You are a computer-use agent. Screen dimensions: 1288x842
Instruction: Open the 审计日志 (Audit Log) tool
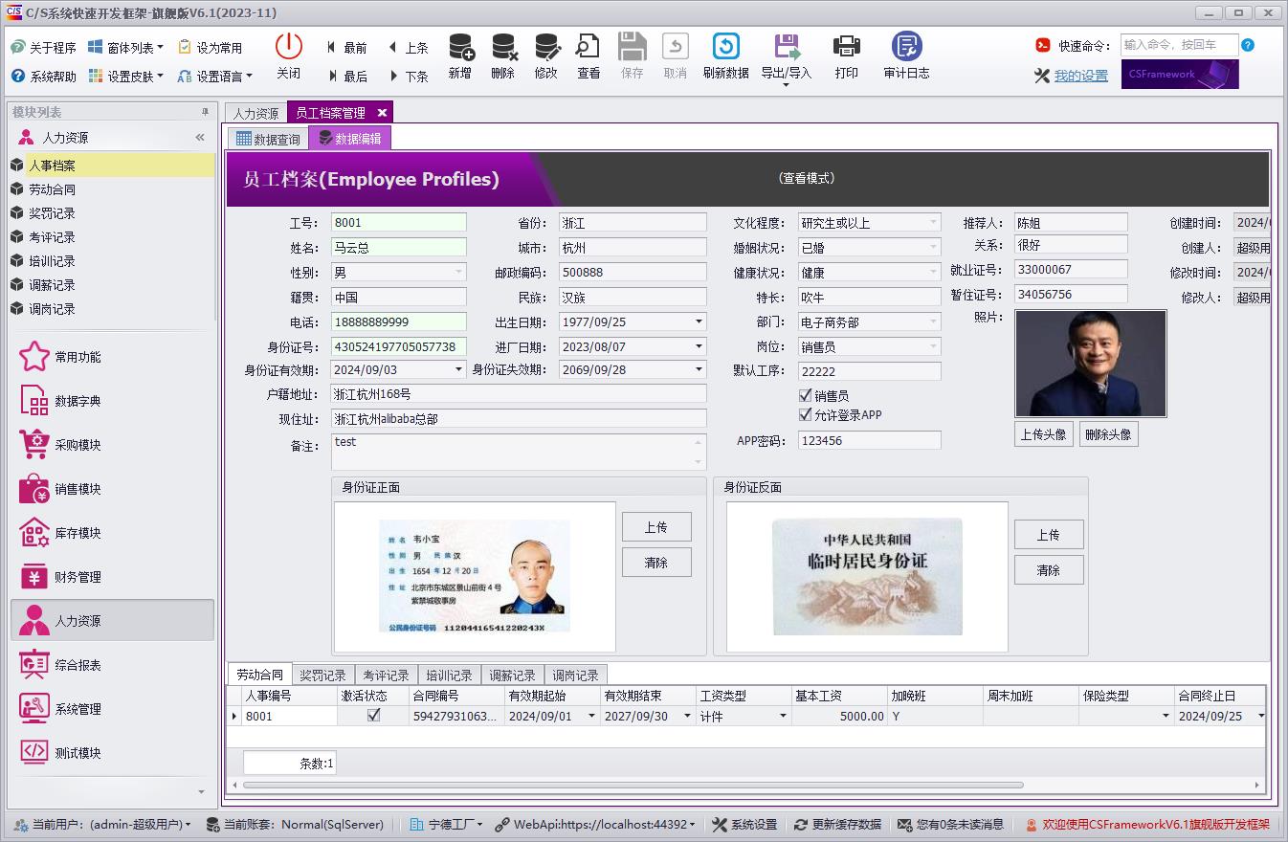click(x=904, y=55)
